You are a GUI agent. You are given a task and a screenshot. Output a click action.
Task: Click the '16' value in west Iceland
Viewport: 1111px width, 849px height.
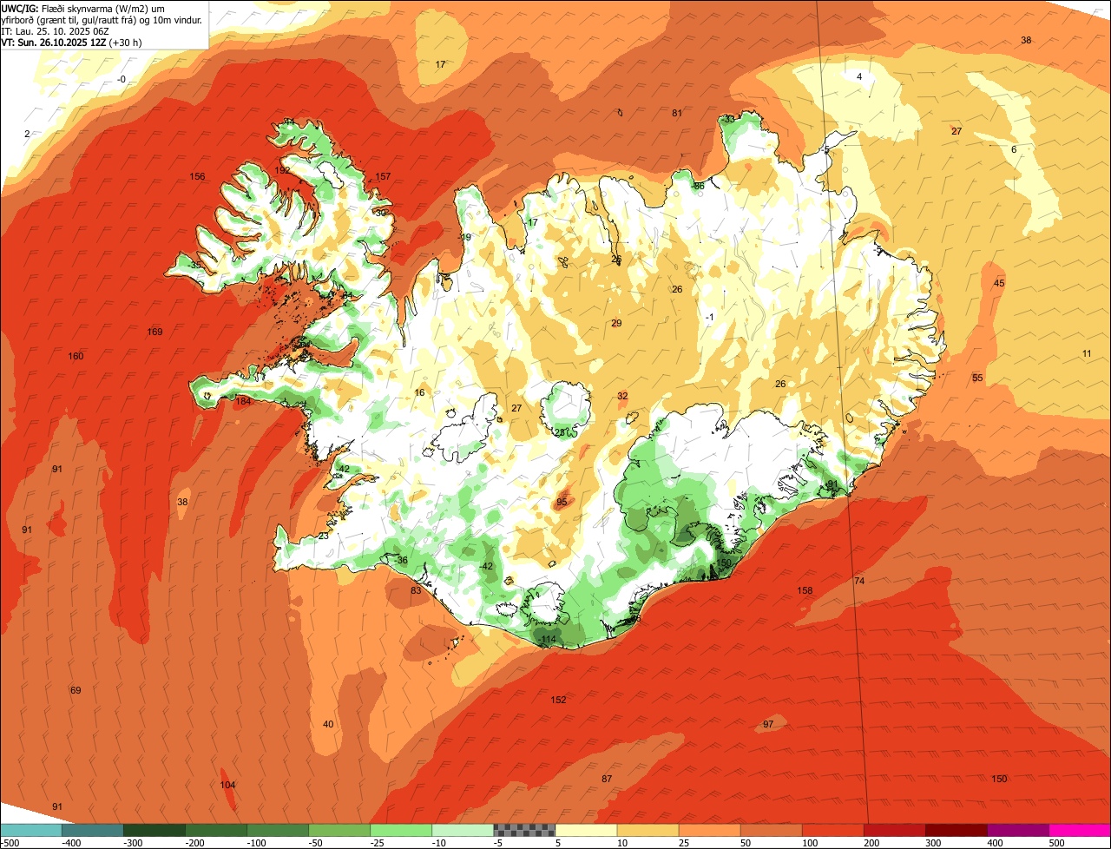point(419,393)
